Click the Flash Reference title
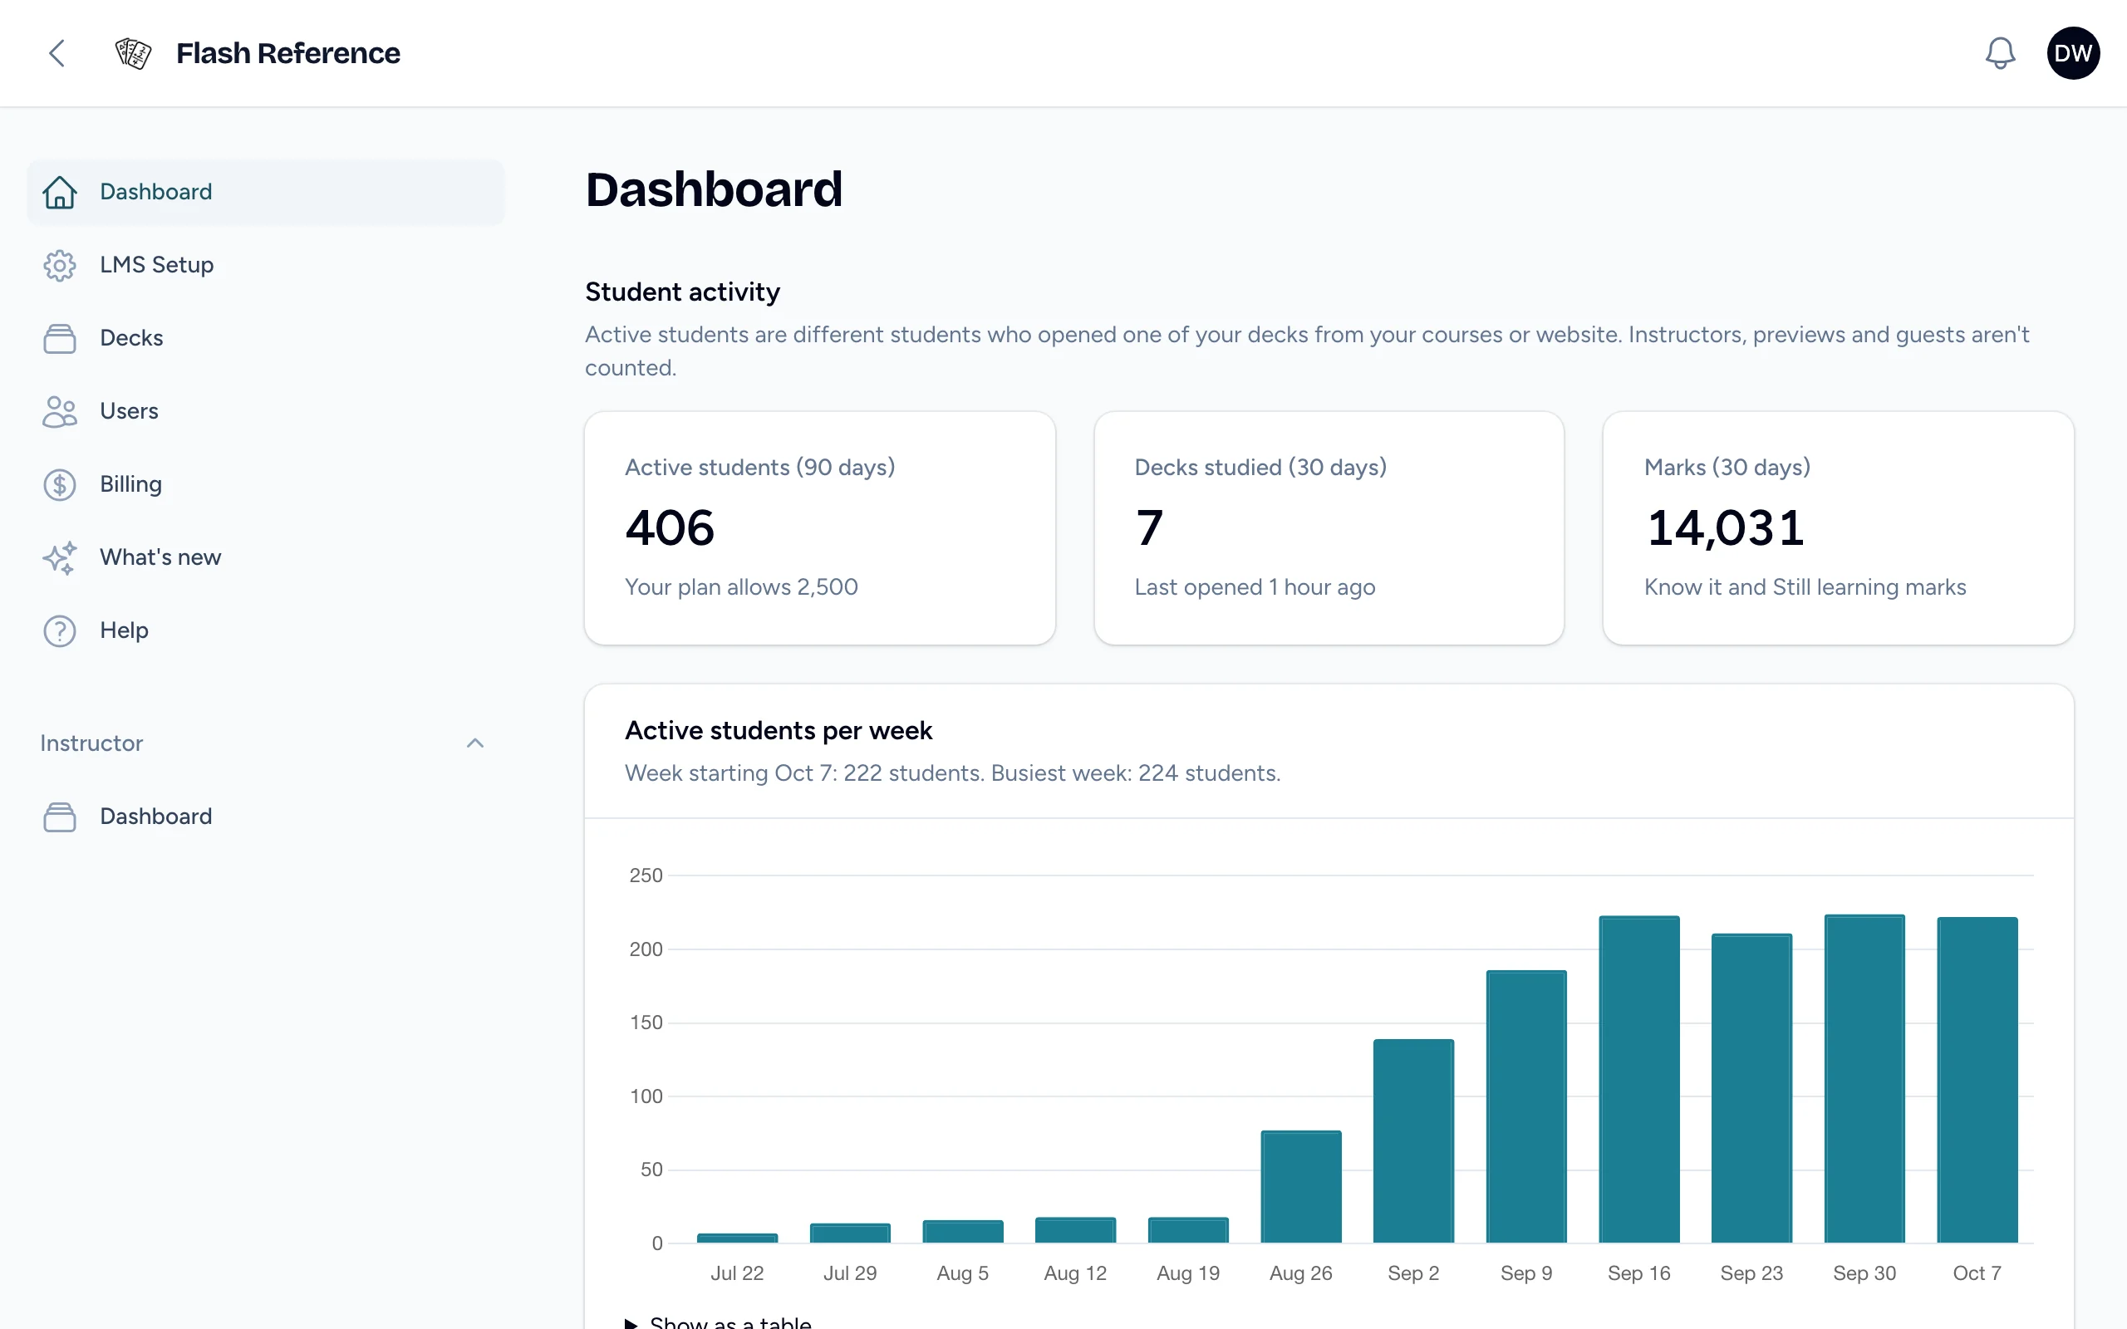The width and height of the screenshot is (2127, 1329). click(287, 52)
